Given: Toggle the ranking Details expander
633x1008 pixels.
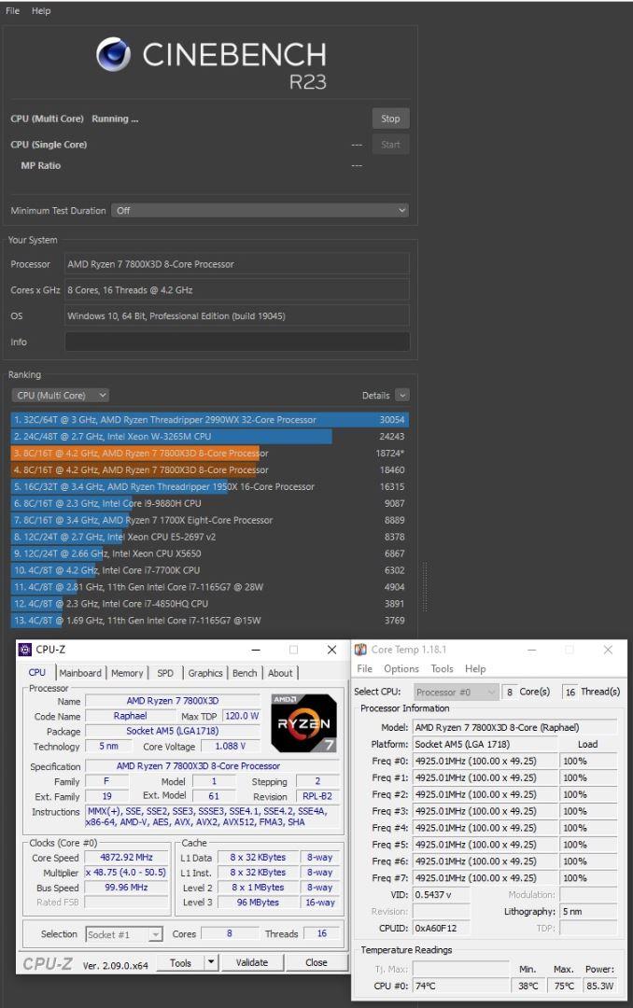Looking at the screenshot, I should pyautogui.click(x=401, y=396).
